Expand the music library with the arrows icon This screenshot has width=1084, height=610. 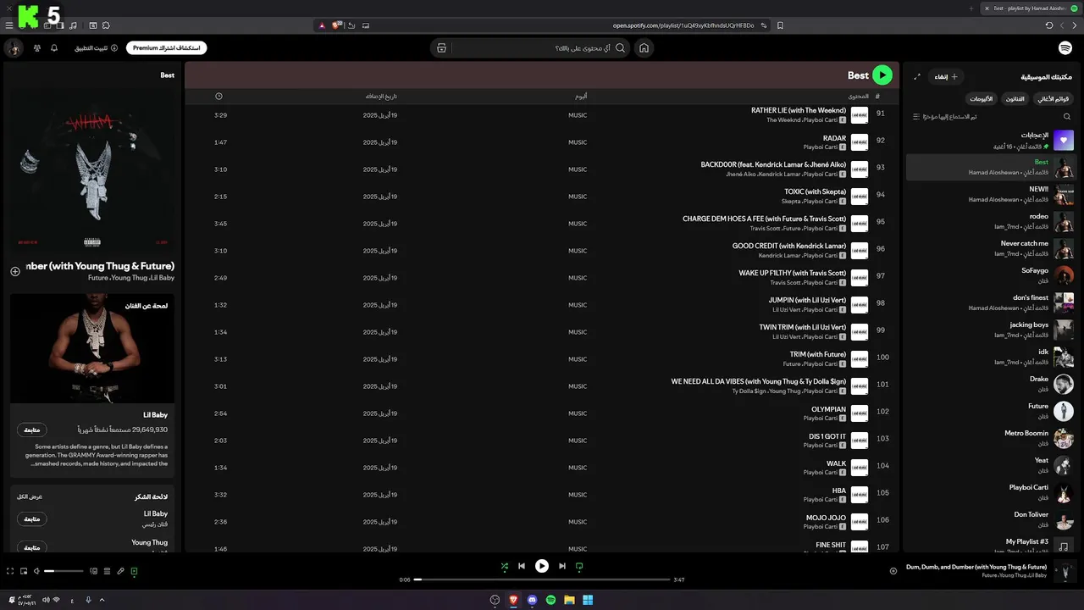point(917,77)
